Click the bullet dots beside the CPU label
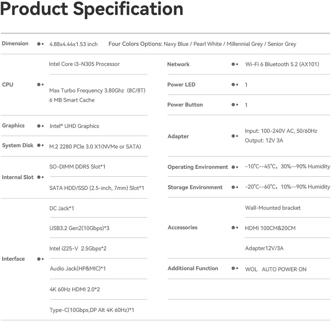The height and width of the screenshot is (321, 331). pyautogui.click(x=40, y=85)
